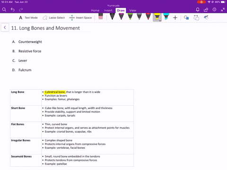Click line Examples: femur, phalanges

click(x=62, y=99)
